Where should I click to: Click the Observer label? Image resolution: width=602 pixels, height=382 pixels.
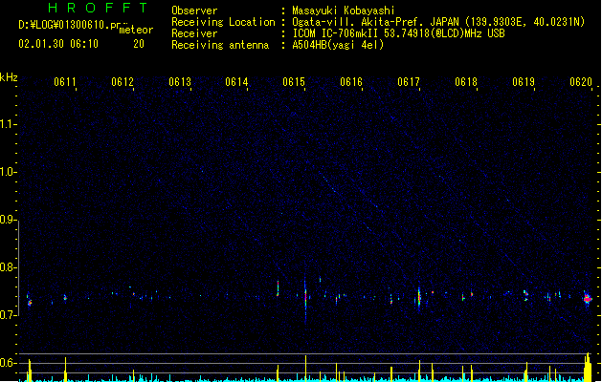pyautogui.click(x=194, y=11)
